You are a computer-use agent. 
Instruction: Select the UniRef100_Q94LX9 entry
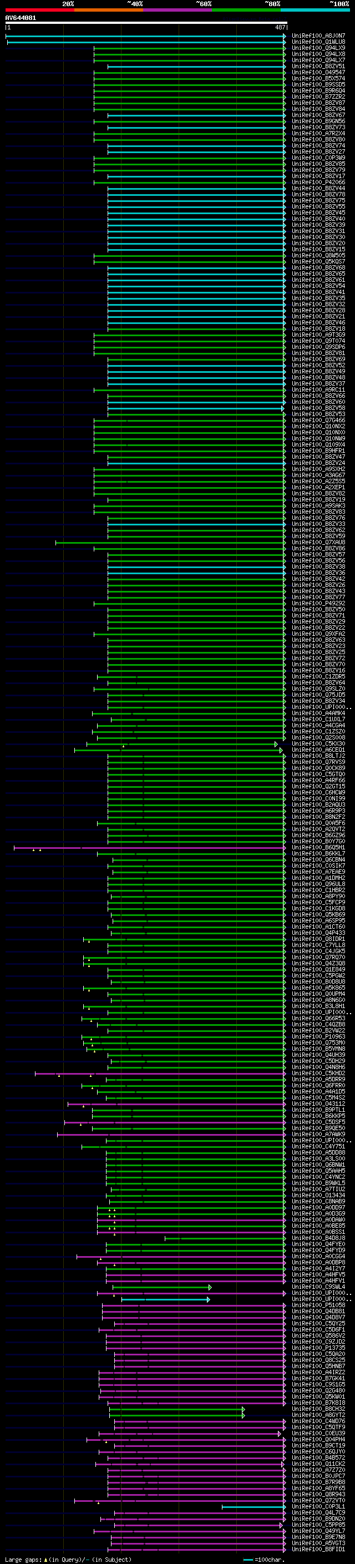(x=318, y=49)
